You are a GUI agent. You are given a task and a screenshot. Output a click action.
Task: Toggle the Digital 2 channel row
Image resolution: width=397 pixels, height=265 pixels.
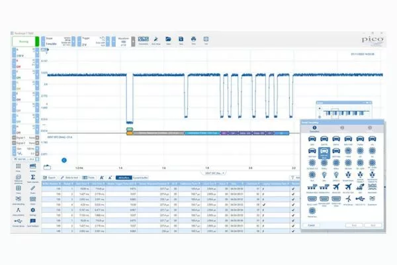pyautogui.click(x=26, y=143)
